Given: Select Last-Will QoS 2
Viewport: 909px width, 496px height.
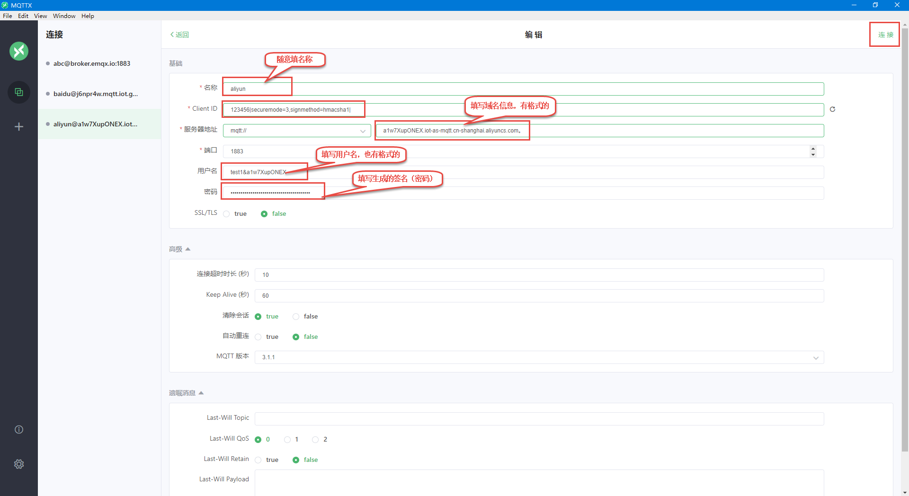Looking at the screenshot, I should [320, 440].
